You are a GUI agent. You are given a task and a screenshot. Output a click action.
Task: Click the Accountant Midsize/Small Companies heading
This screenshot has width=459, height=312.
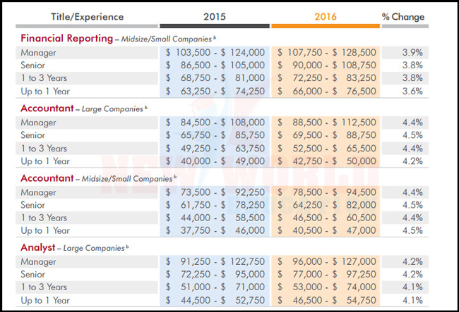[98, 178]
